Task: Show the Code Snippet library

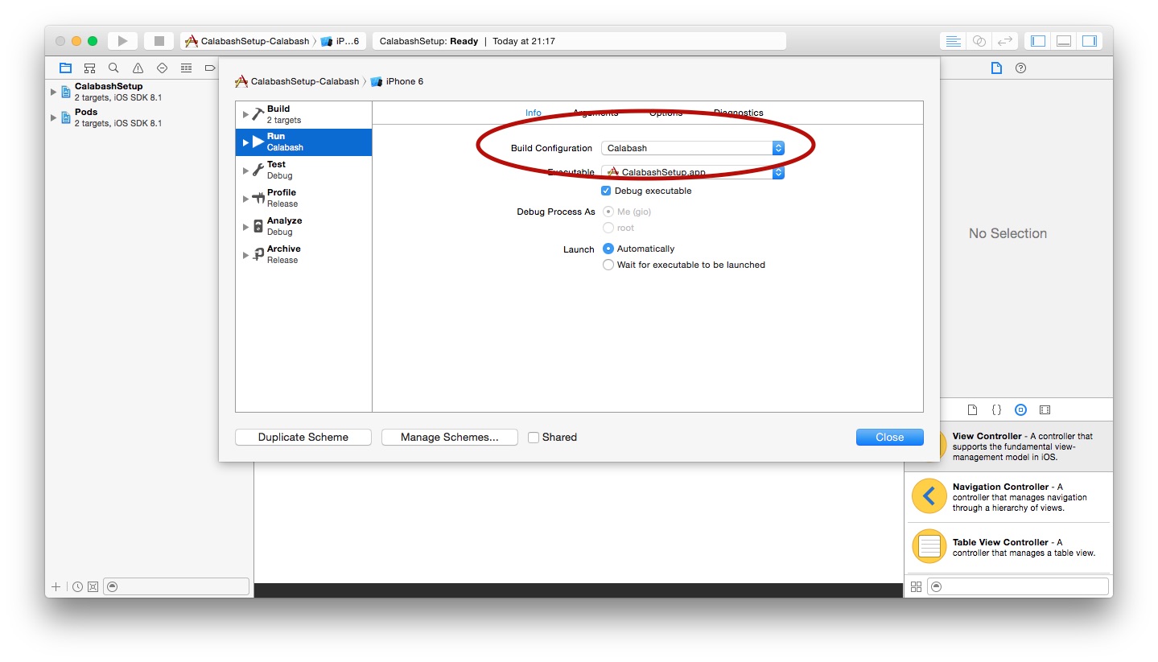Action: [996, 409]
